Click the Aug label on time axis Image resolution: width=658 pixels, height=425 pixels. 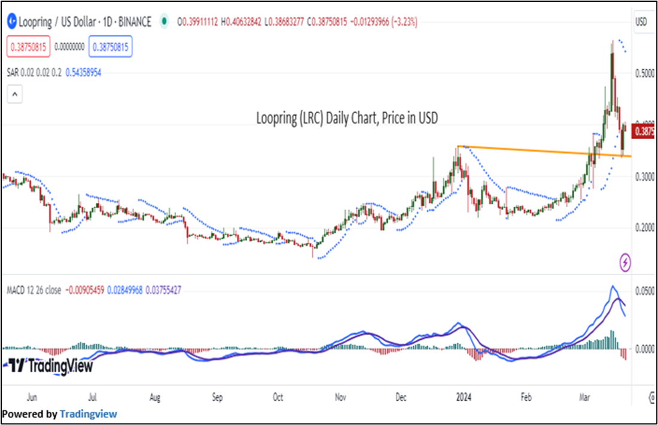pos(155,398)
